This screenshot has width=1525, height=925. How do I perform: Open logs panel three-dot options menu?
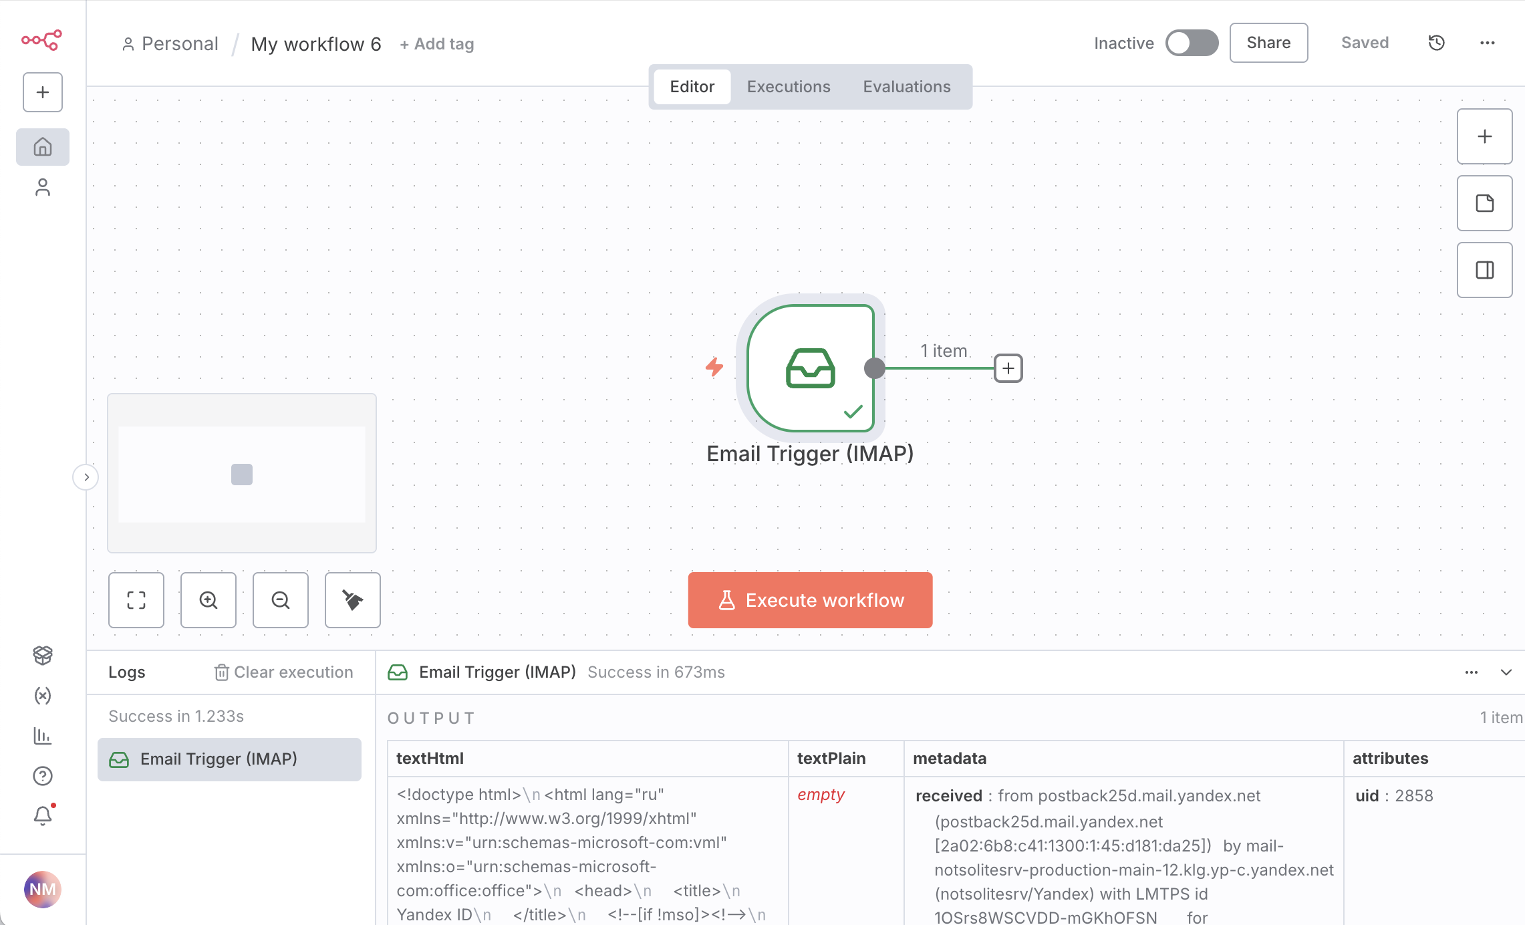1471,672
